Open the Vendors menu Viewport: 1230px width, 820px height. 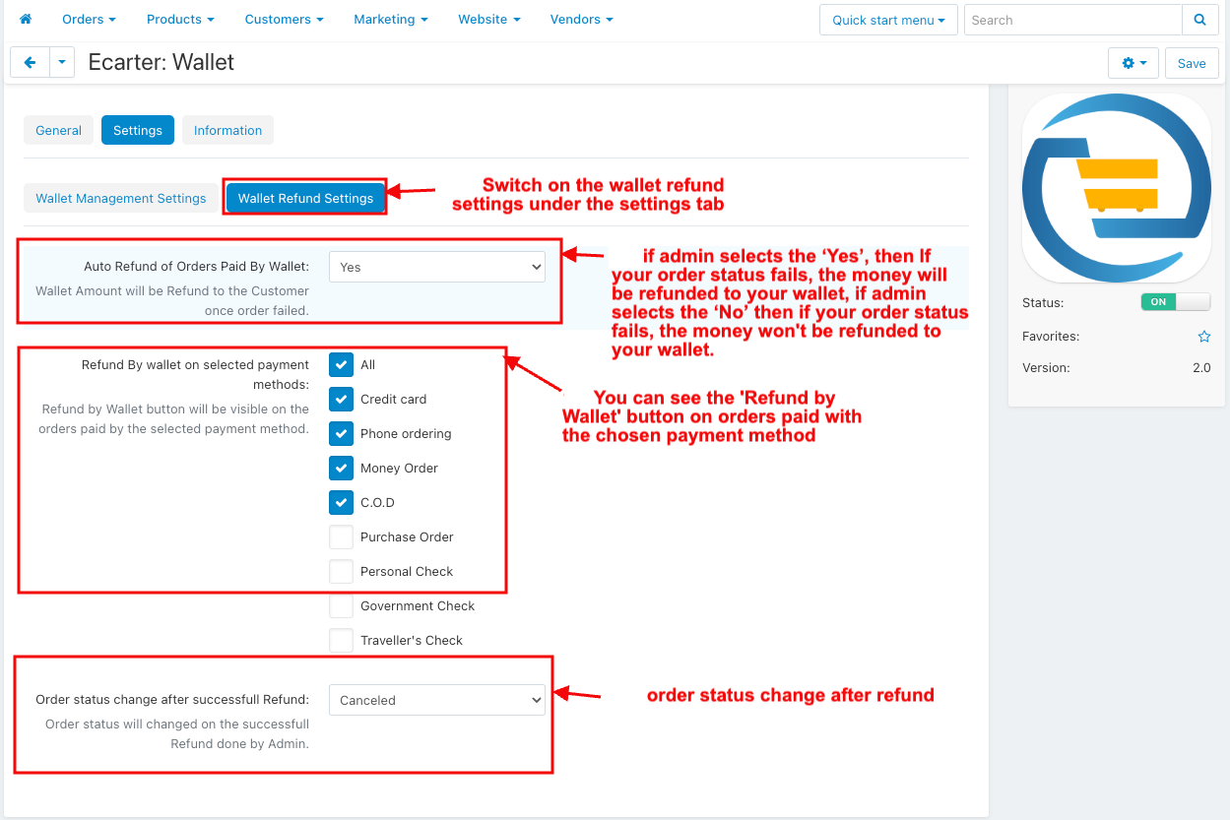pyautogui.click(x=581, y=20)
